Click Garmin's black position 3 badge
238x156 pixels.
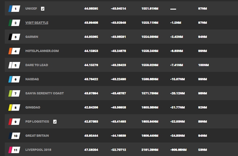point(14,37)
